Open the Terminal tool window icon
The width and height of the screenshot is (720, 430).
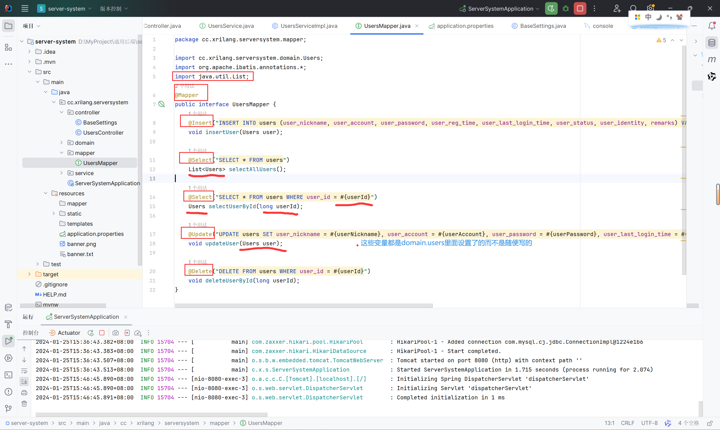tap(8, 375)
